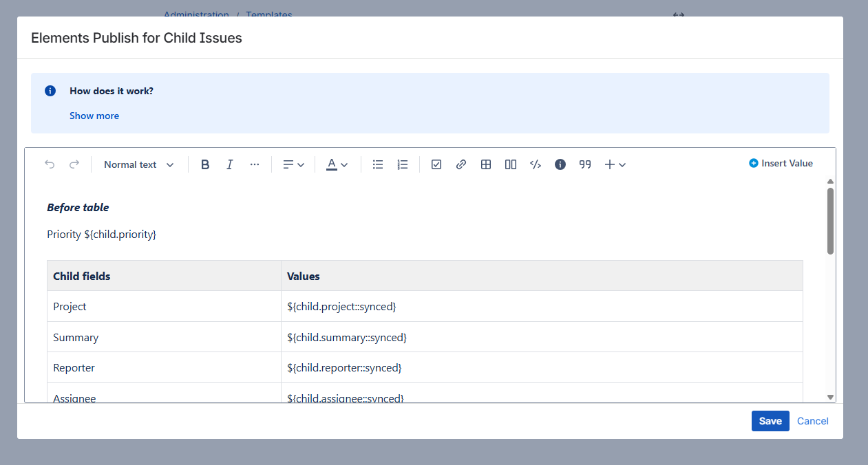Click the Insert Value button
Viewport: 868px width, 465px height.
tap(781, 163)
